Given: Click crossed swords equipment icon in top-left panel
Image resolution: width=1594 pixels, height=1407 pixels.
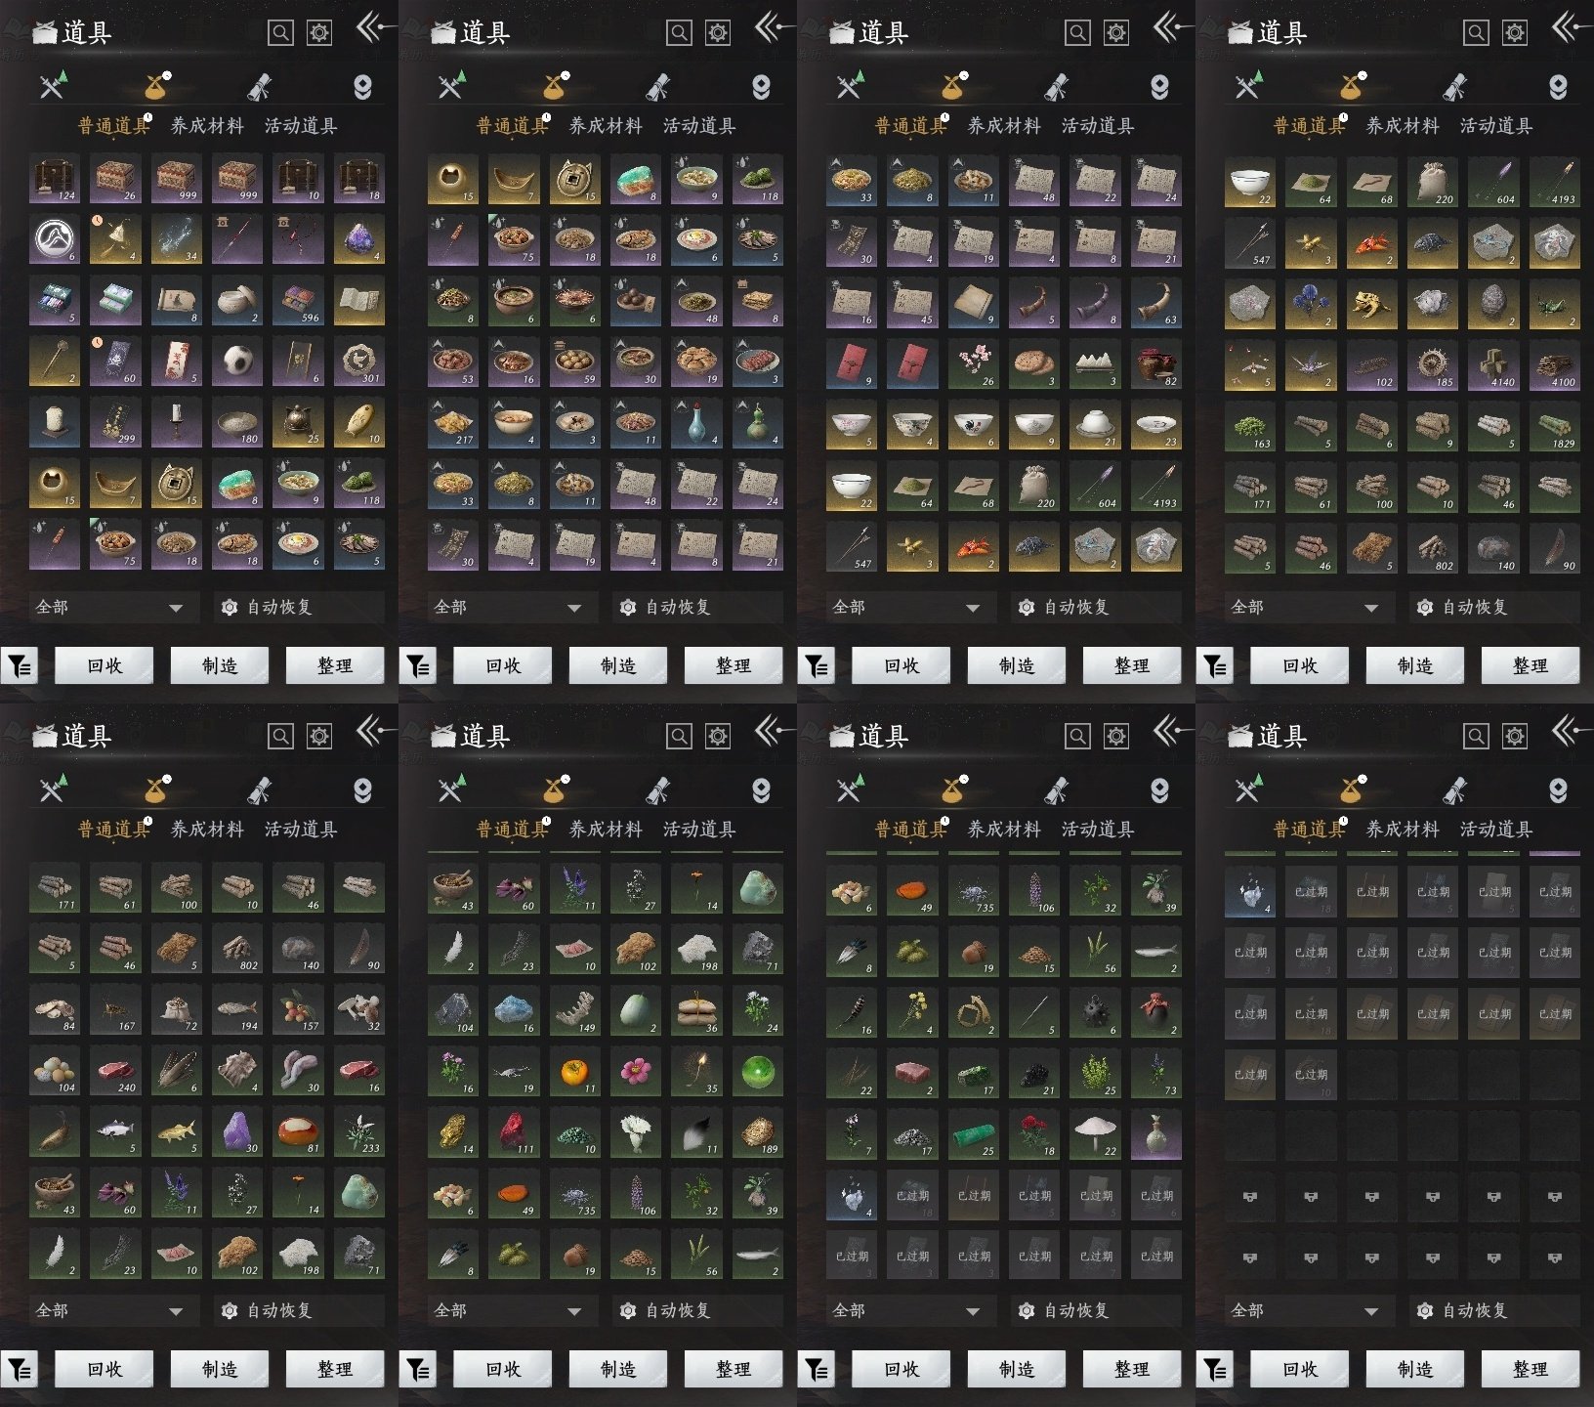Looking at the screenshot, I should point(53,86).
